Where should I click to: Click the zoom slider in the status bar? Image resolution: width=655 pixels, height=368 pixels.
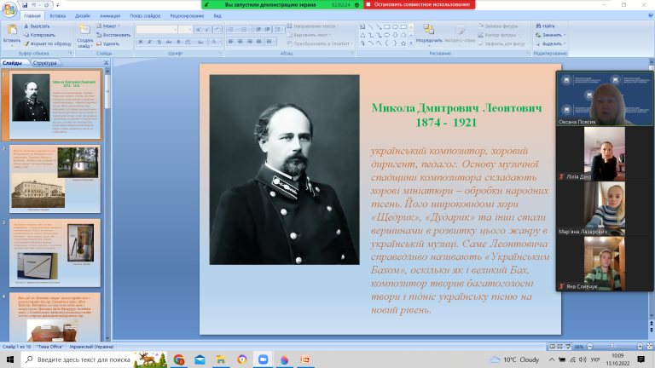click(614, 347)
